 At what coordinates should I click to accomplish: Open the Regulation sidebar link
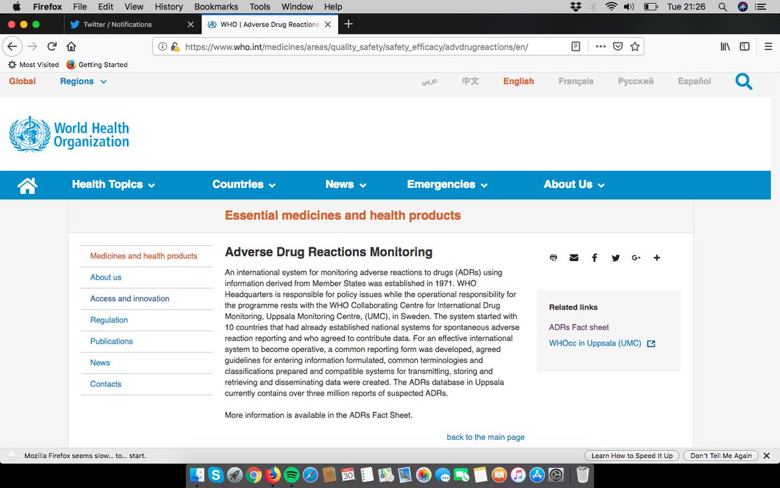[109, 320]
